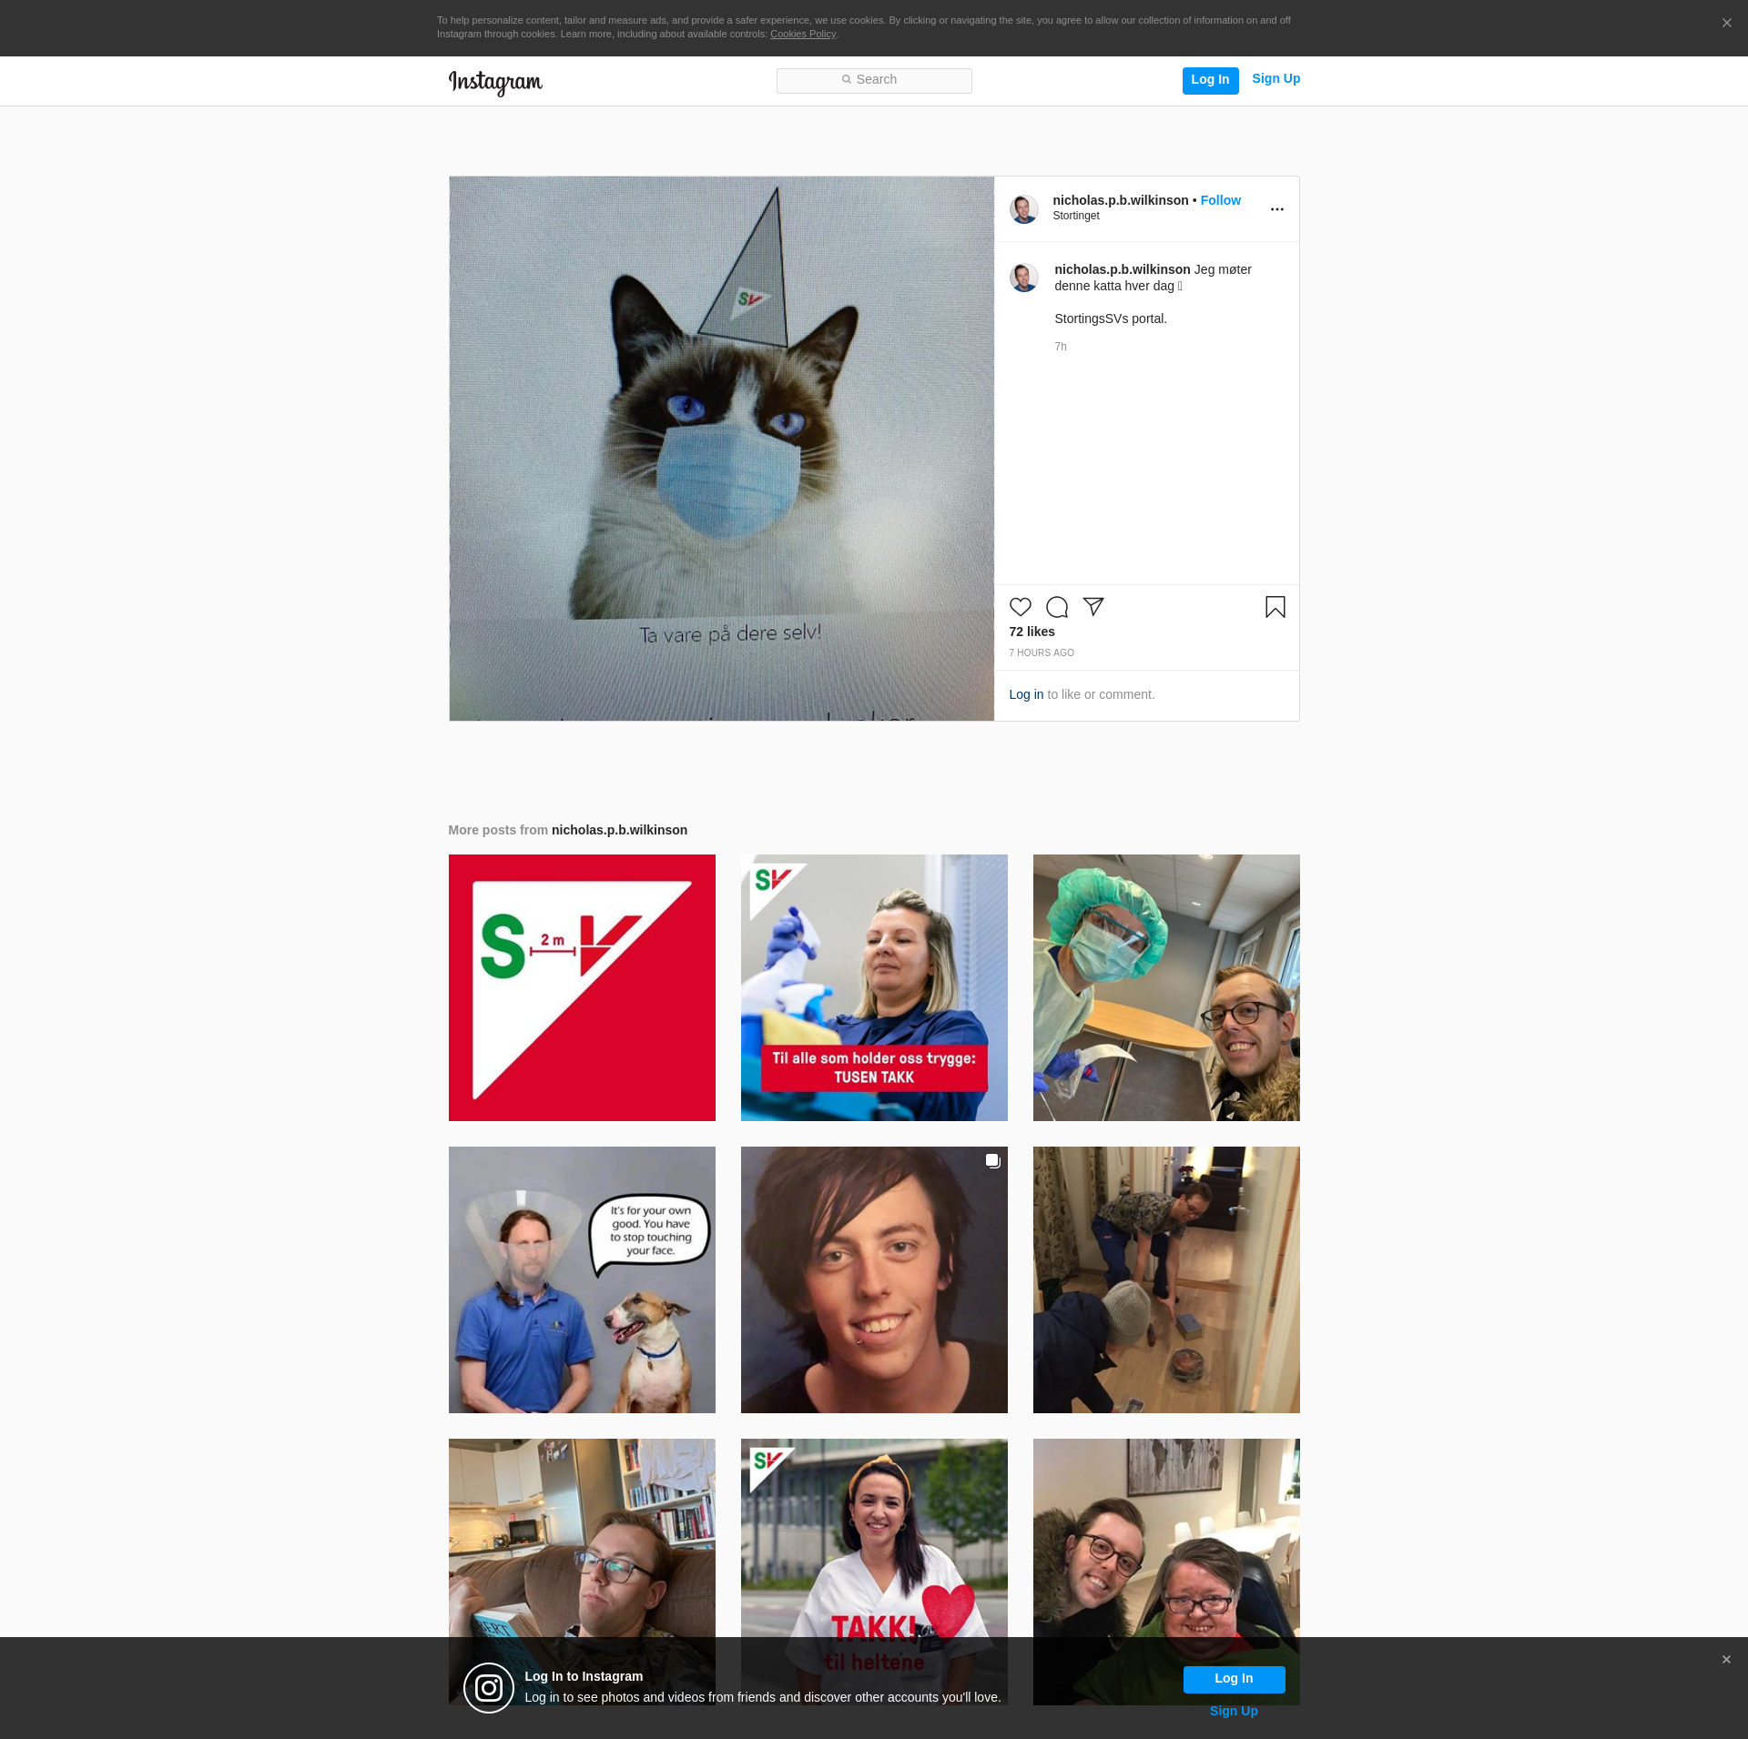This screenshot has width=1748, height=1739.
Task: Open the Cookies Policy link
Action: tap(803, 35)
